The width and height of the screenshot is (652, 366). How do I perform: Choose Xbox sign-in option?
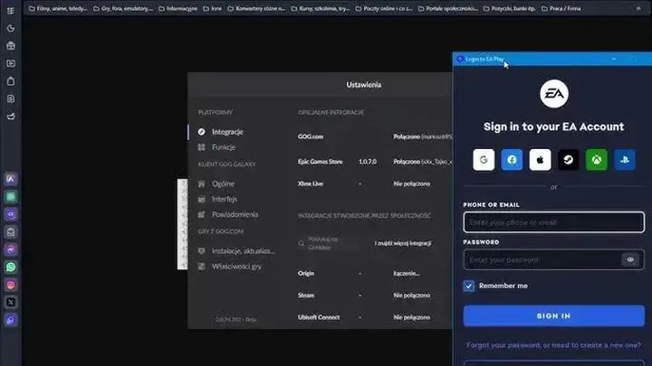(596, 160)
